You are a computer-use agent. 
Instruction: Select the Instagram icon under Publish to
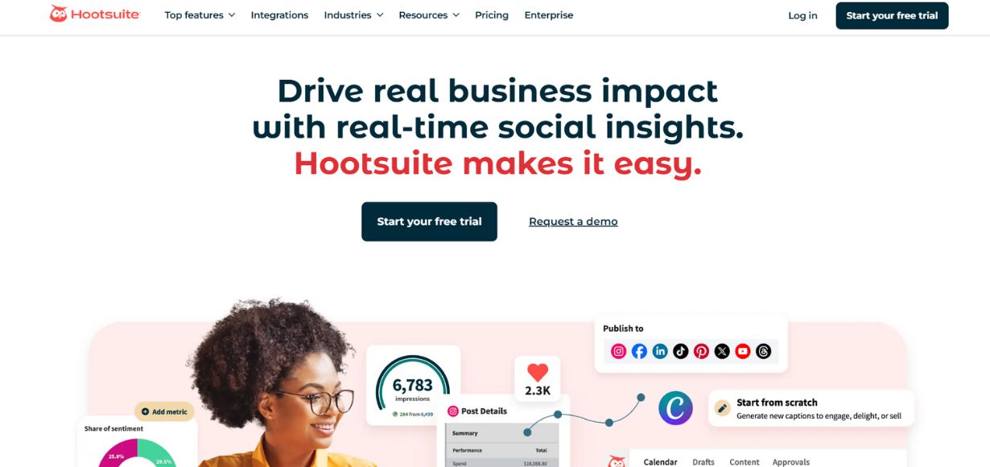[x=618, y=351]
